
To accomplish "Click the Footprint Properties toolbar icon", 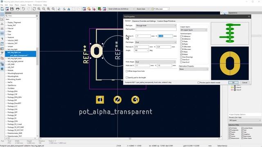I will [x=84, y=9].
